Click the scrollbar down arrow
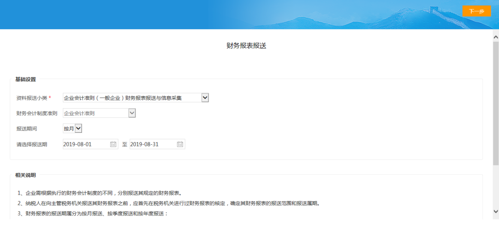499x227 pixels. coord(496,211)
